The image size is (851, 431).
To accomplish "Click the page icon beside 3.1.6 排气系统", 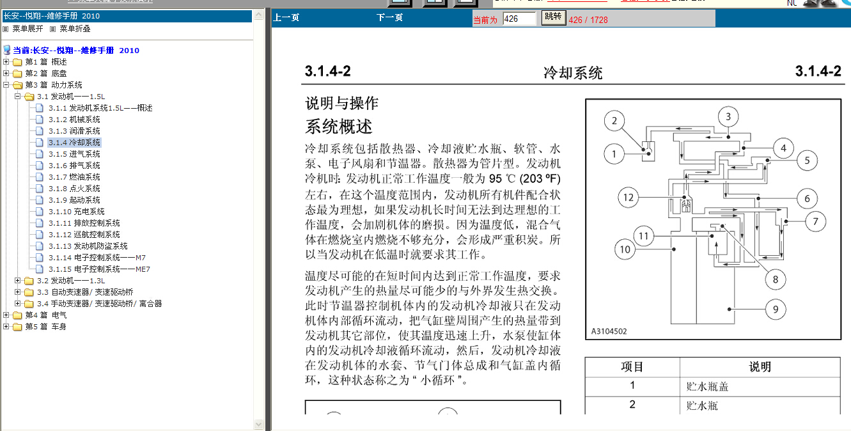I will coord(40,166).
